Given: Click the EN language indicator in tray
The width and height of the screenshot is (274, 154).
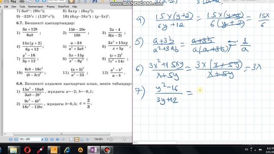Looking at the screenshot, I should 247,149.
